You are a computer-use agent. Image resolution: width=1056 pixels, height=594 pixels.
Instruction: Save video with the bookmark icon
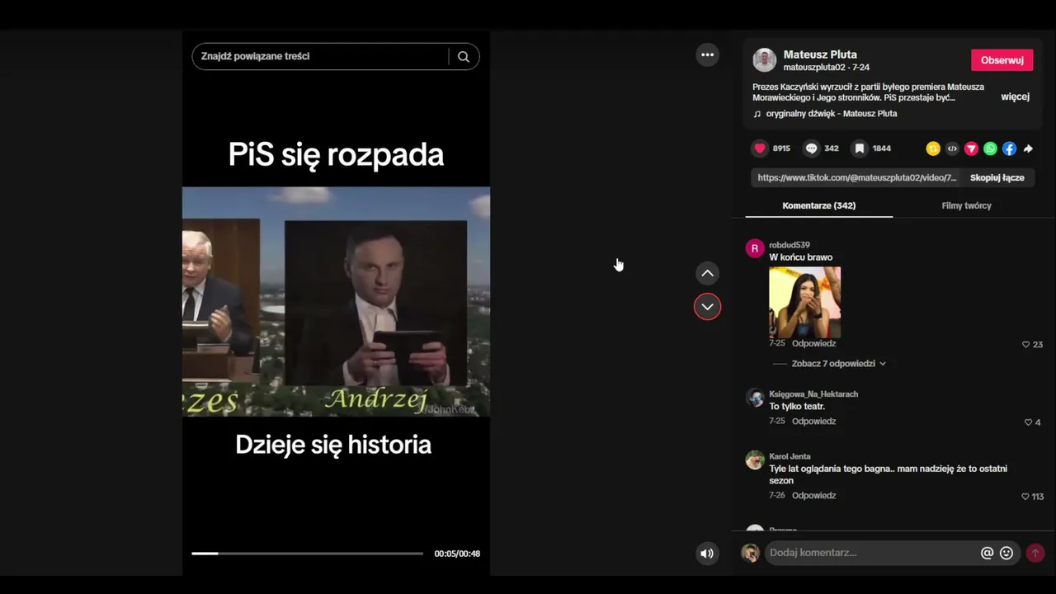[860, 148]
